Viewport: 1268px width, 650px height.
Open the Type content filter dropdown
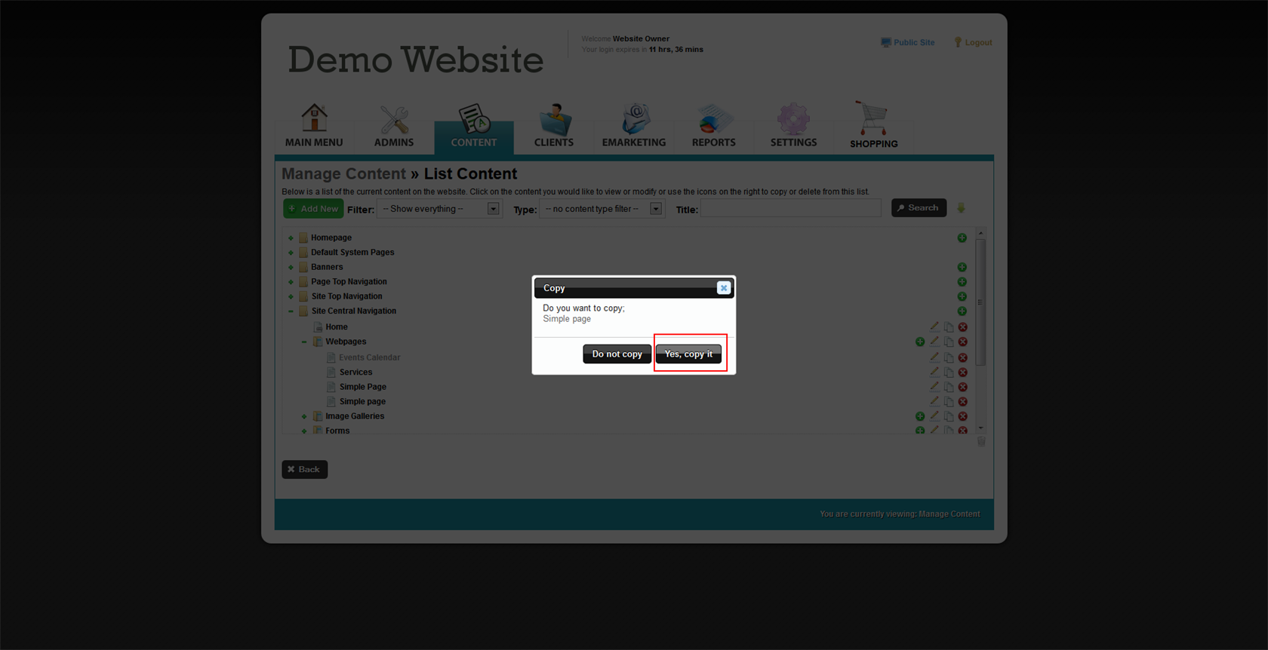tap(602, 209)
